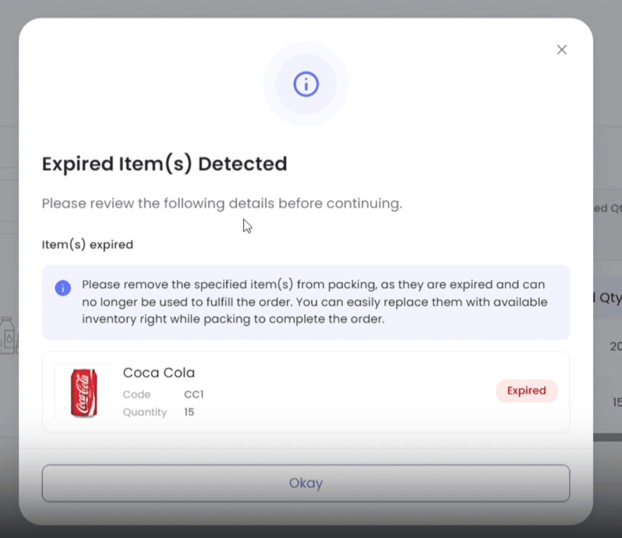Click the remove-from-packing notice text

click(314, 301)
